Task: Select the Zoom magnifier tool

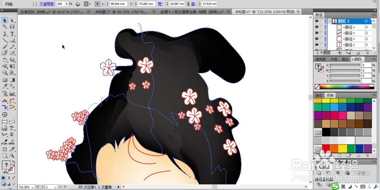Action: pos(12,155)
